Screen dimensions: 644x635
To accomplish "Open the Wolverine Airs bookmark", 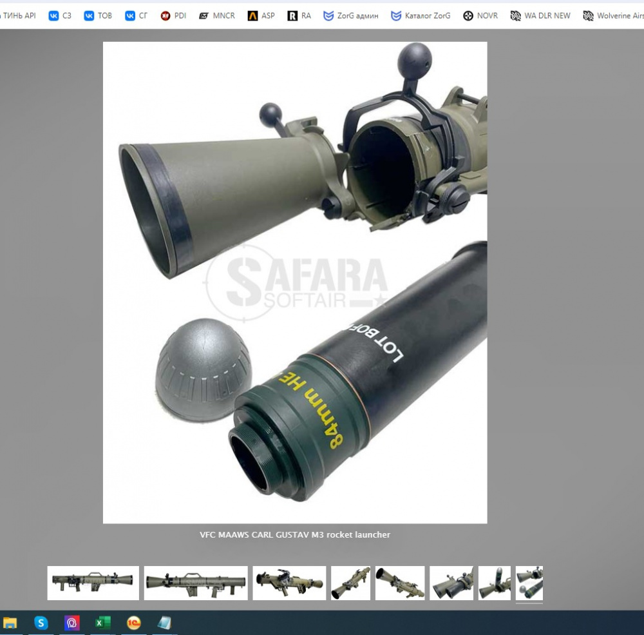I will pyautogui.click(x=613, y=15).
